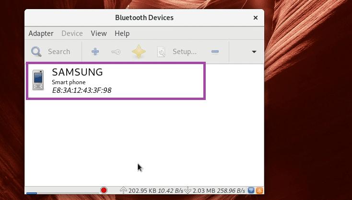The height and width of the screenshot is (200, 352).
Task: Click the blue plus add-device icon
Action: (x=95, y=52)
